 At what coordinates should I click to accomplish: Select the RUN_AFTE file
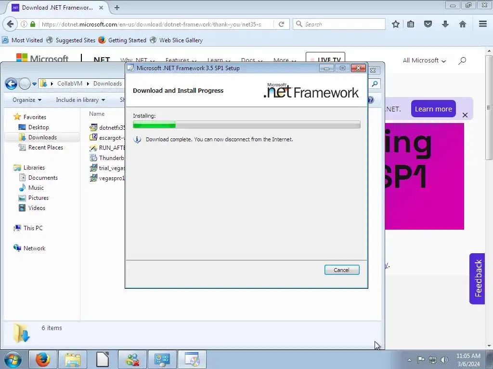pos(107,148)
